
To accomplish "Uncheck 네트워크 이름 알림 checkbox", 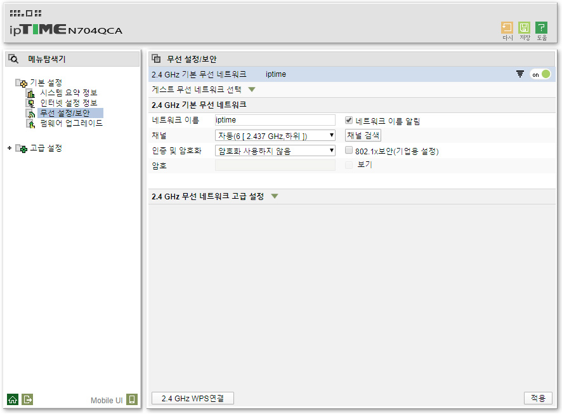I will 349,120.
